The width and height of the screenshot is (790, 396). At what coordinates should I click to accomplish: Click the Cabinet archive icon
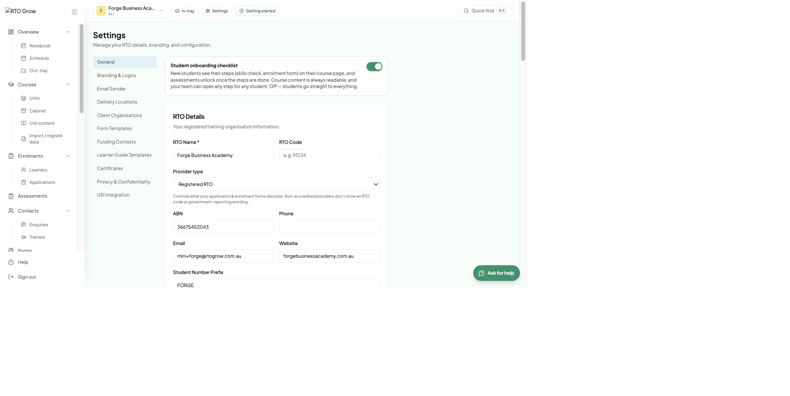pyautogui.click(x=24, y=111)
